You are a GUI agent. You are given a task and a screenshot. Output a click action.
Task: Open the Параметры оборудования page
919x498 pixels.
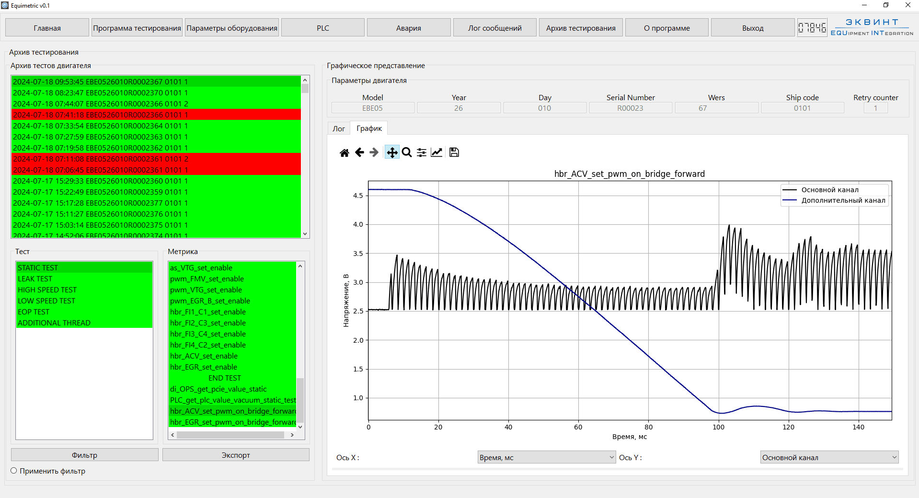pyautogui.click(x=232, y=28)
